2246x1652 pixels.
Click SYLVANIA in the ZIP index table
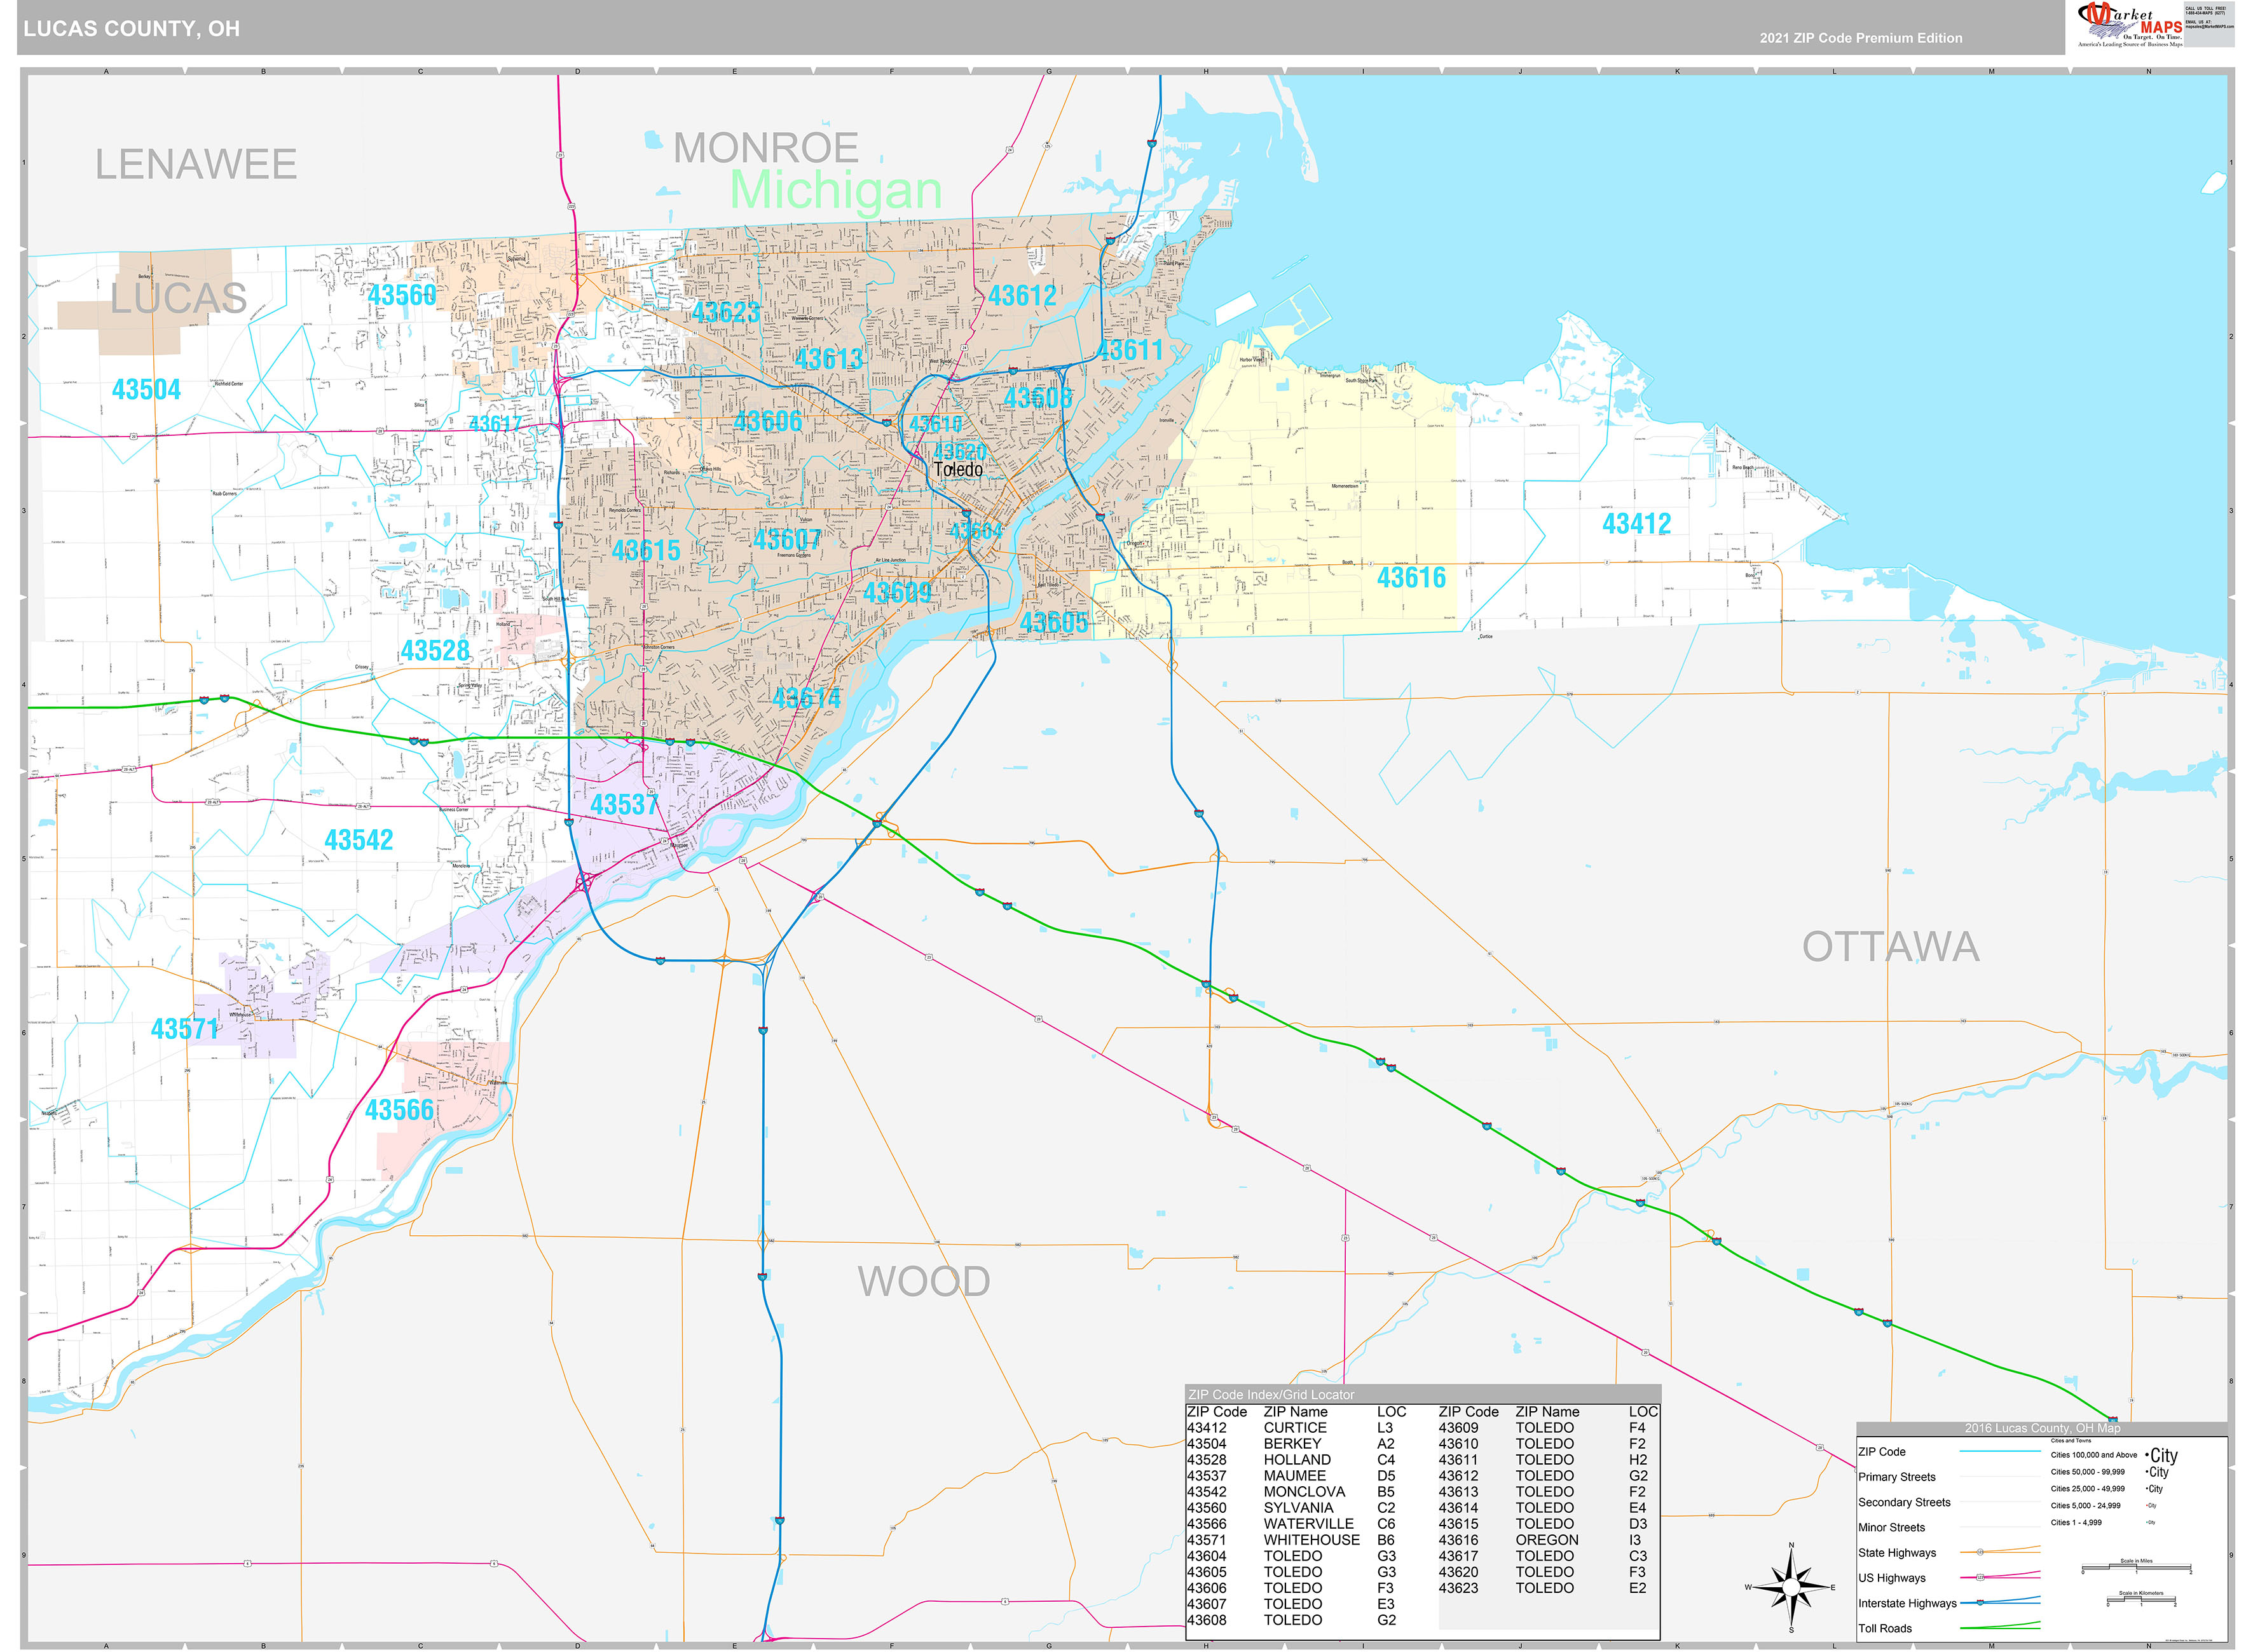[x=1298, y=1508]
